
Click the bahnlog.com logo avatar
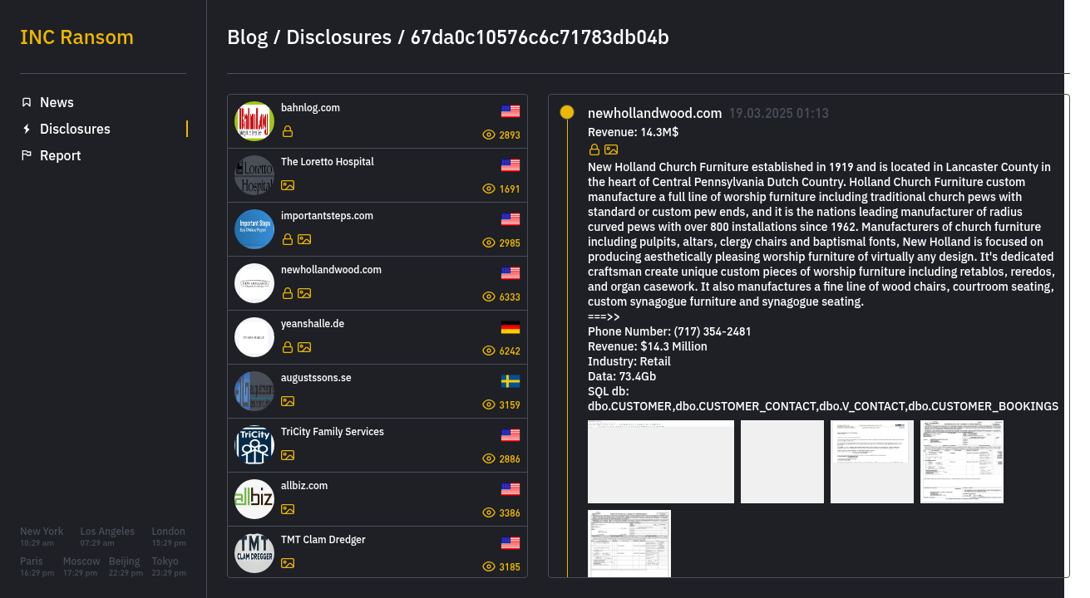254,121
